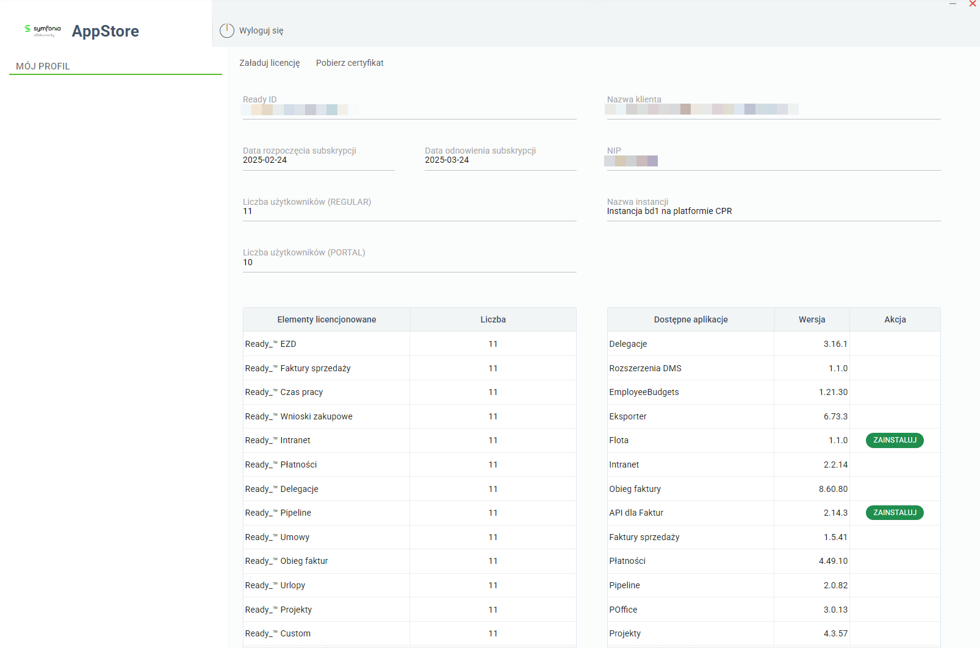This screenshot has height=648, width=980.
Task: Select the Ready_ Faktury sprzedaży license row
Action: pyautogui.click(x=409, y=368)
